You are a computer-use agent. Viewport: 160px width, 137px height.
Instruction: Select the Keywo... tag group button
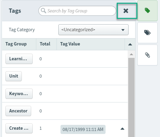[x=19, y=94]
